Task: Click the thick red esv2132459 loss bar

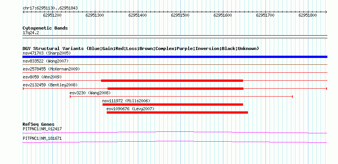Action: pos(175,89)
